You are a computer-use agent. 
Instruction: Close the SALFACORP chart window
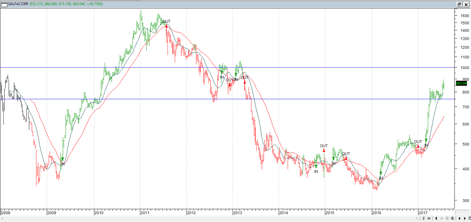click(466, 5)
